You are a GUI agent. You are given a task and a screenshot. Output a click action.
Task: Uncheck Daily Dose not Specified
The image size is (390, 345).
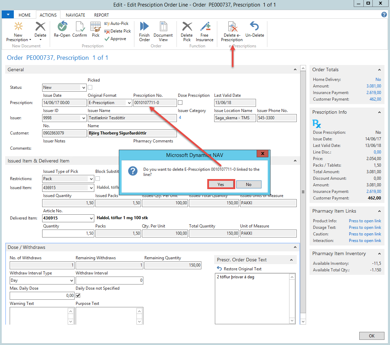tap(78, 296)
